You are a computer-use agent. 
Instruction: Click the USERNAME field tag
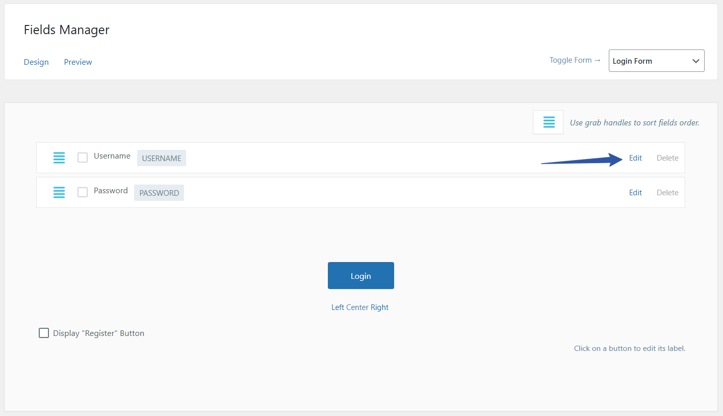(x=161, y=158)
